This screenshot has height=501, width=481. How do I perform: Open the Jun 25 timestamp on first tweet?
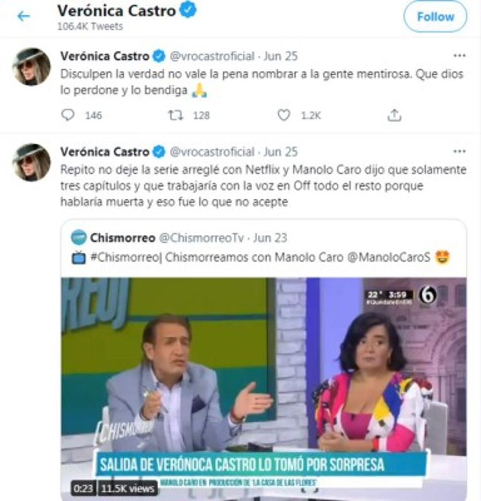[281, 56]
